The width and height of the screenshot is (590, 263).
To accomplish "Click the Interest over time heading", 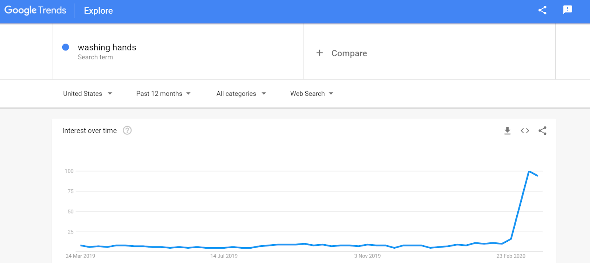I will (x=90, y=131).
